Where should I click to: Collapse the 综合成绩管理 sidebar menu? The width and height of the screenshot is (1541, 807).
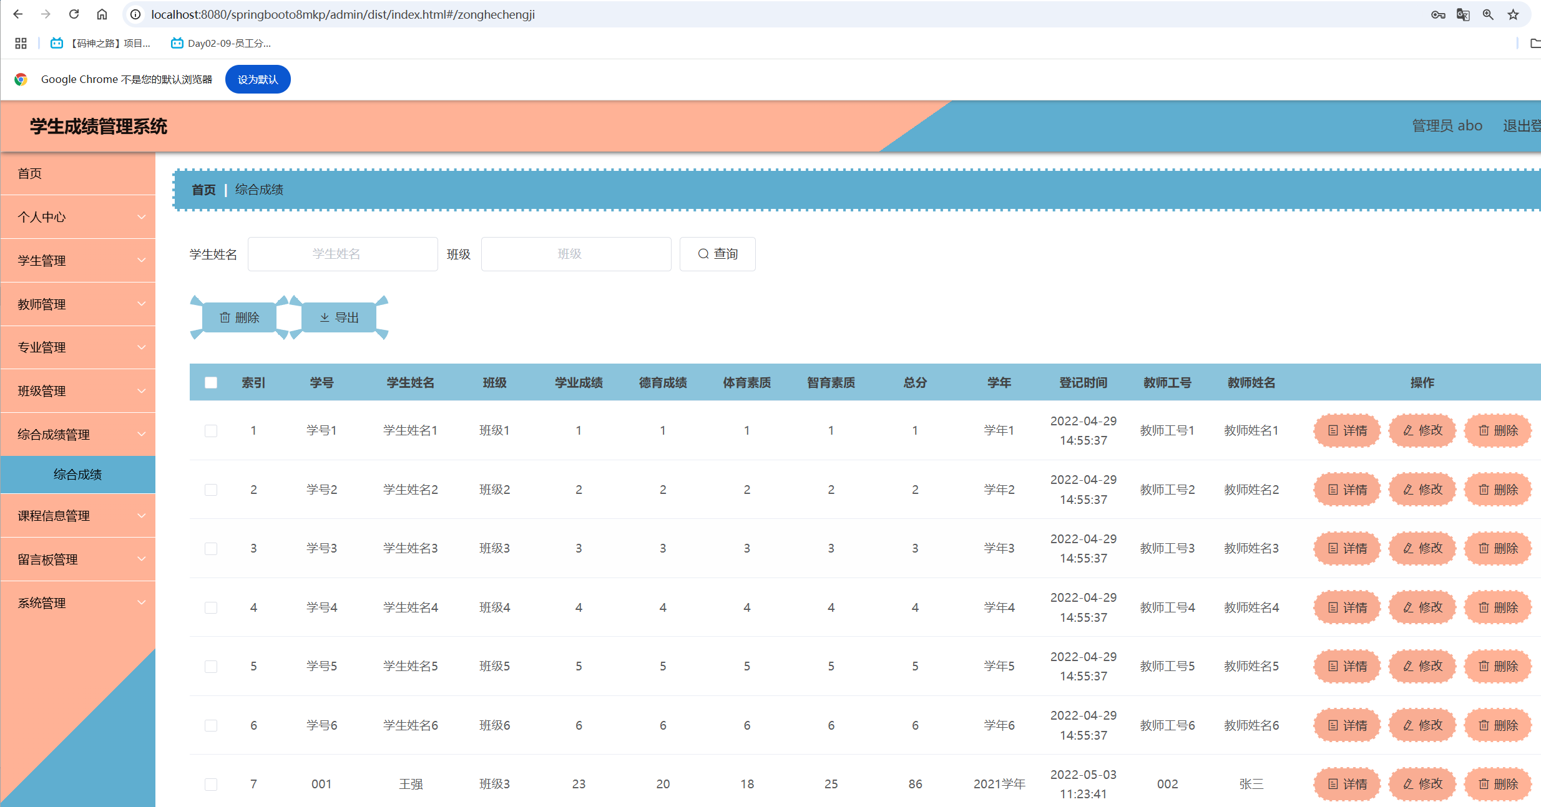click(x=78, y=435)
